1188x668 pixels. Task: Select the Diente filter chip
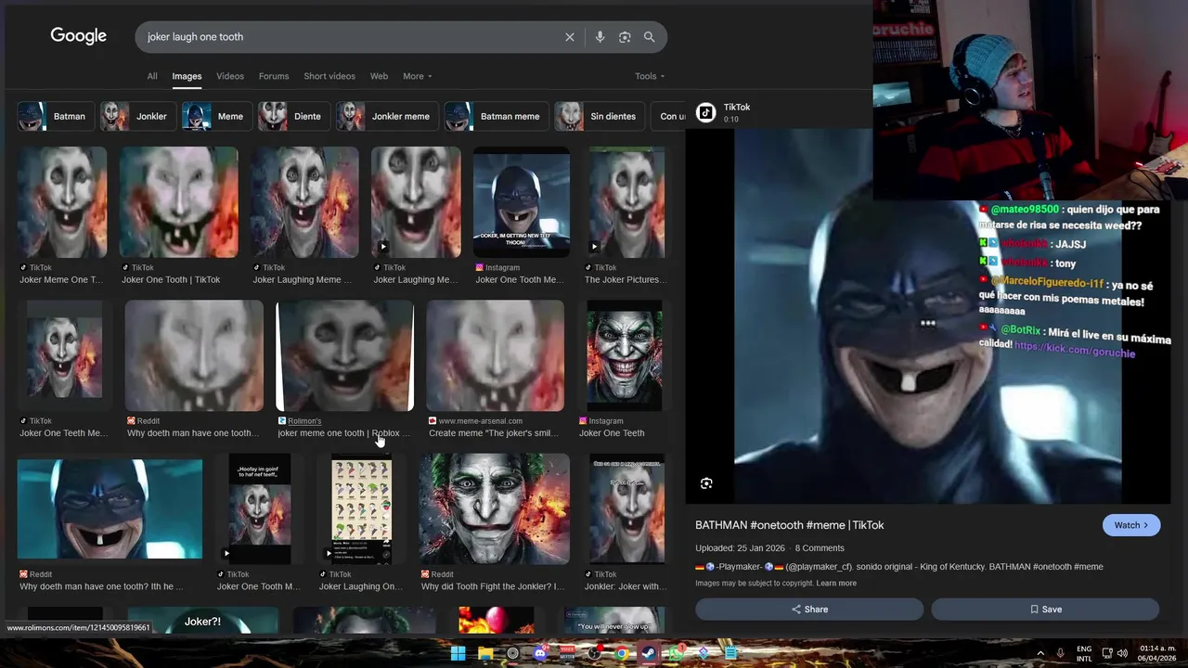(x=293, y=116)
